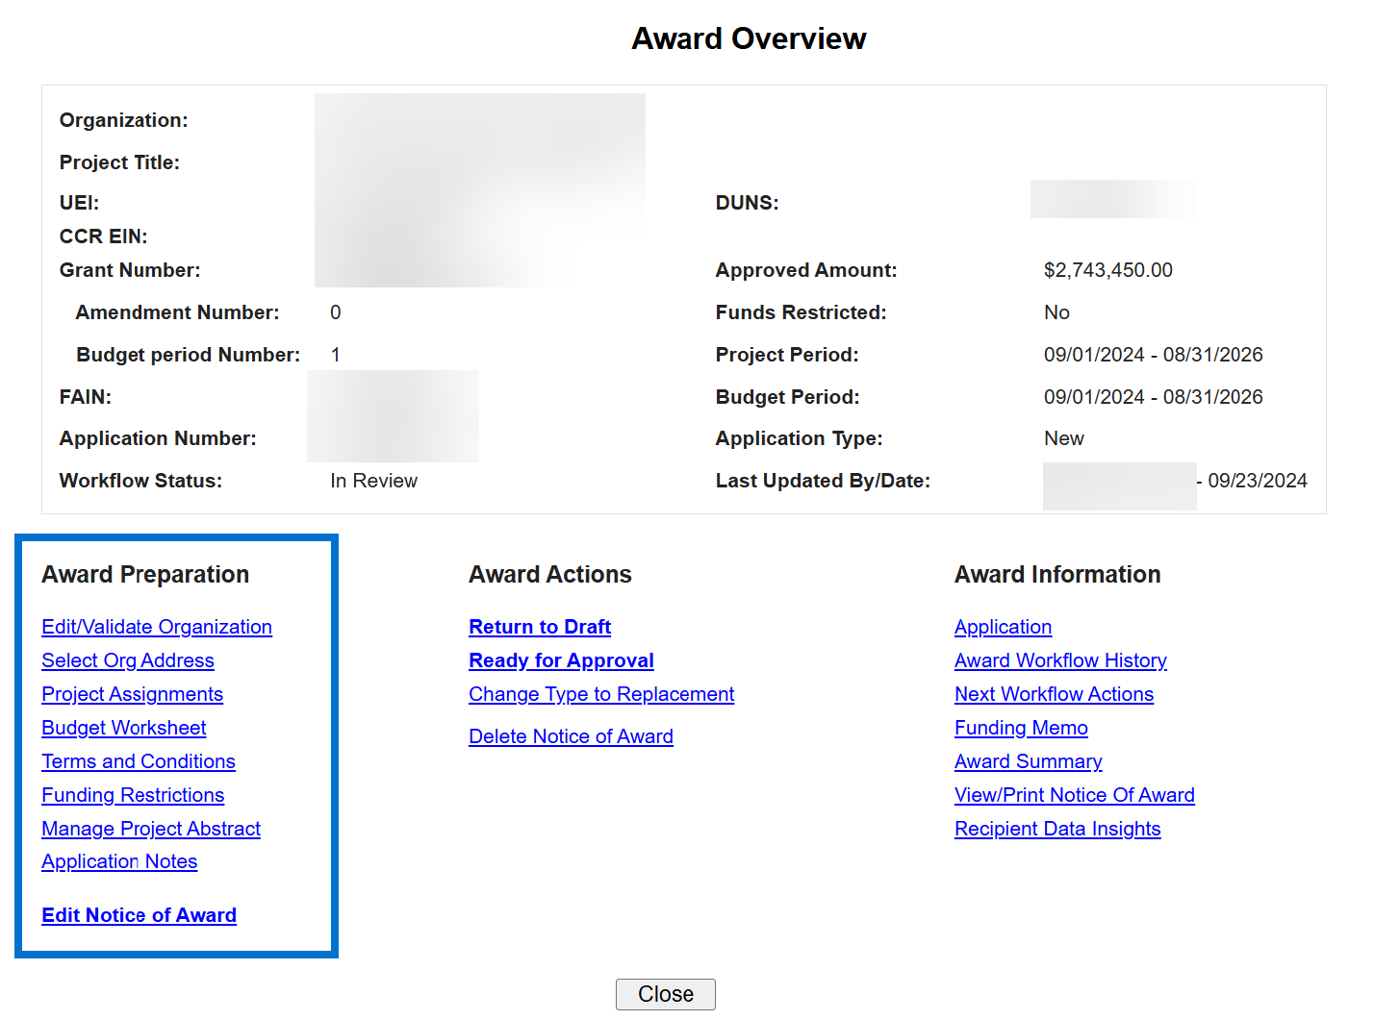This screenshot has width=1374, height=1020.
Task: Open Next Workflow Actions
Action: click(1054, 694)
